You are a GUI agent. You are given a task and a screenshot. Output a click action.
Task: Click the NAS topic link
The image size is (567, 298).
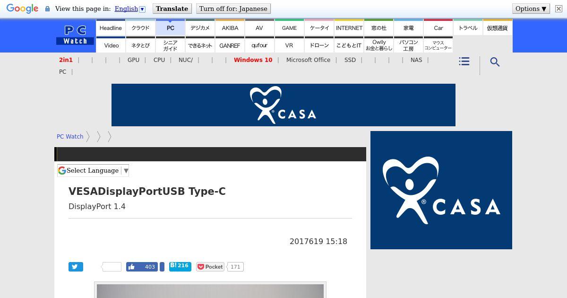click(416, 60)
